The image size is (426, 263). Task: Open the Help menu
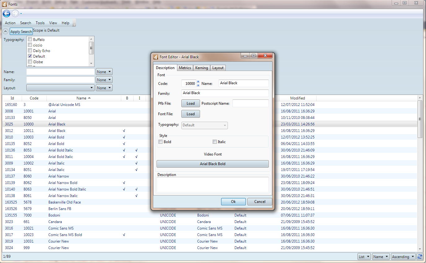pos(65,23)
